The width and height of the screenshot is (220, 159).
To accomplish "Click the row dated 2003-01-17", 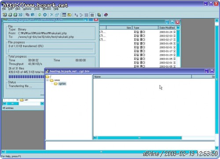I will (138, 51).
